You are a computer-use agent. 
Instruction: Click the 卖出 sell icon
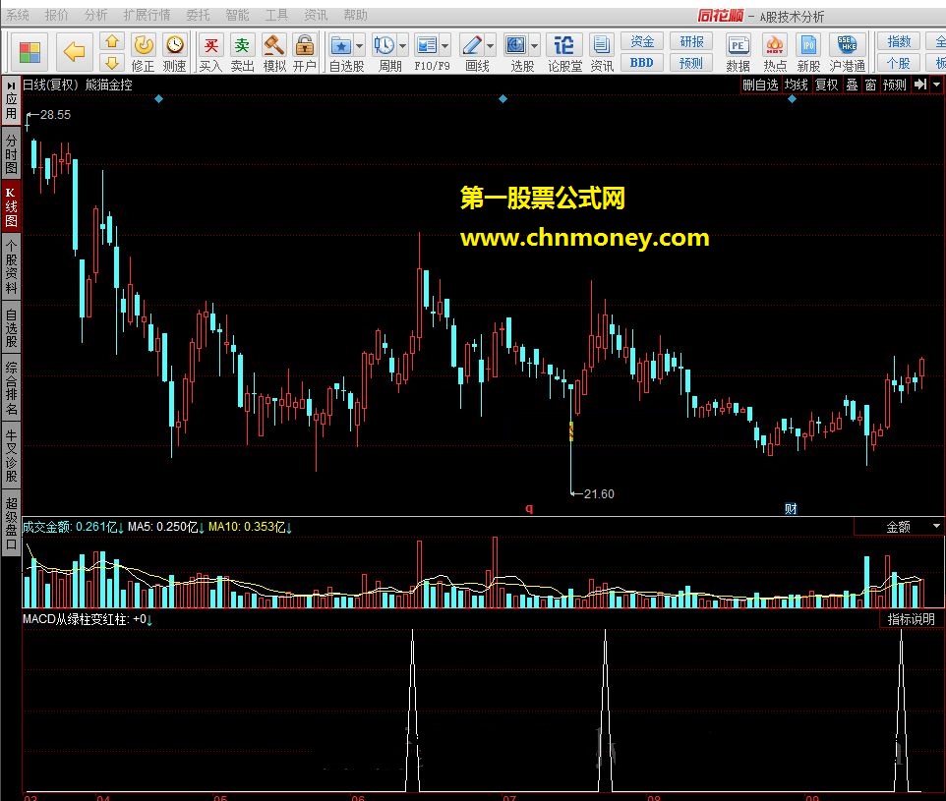coord(242,52)
